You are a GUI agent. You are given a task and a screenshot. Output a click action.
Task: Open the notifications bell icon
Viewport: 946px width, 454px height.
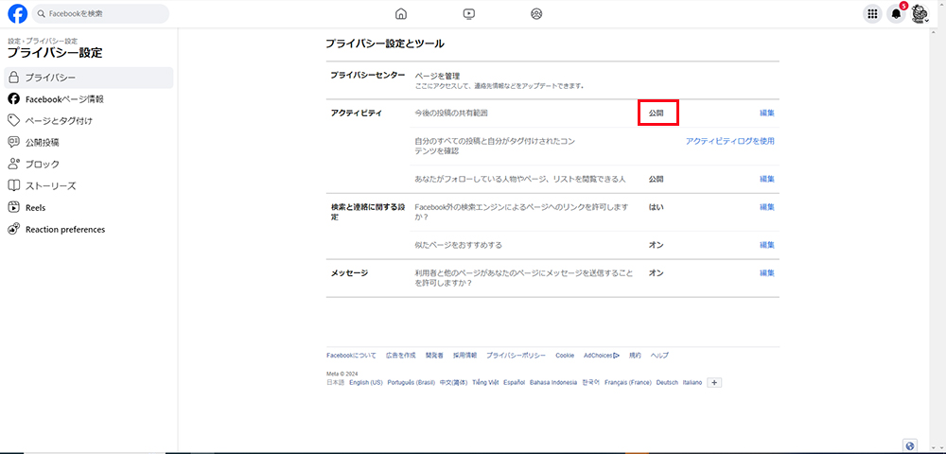[x=896, y=14]
